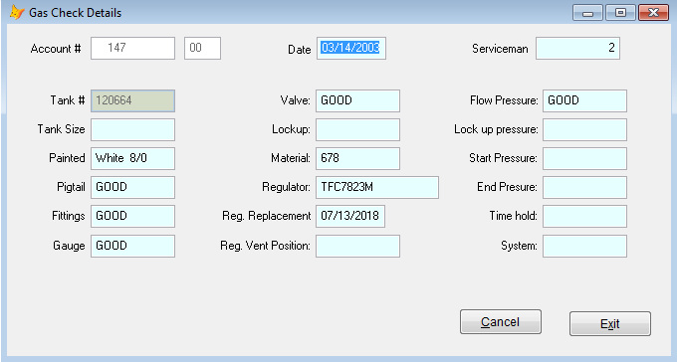This screenshot has height=362, width=677.
Task: Click the Reg. Replacement label
Action: click(x=267, y=216)
